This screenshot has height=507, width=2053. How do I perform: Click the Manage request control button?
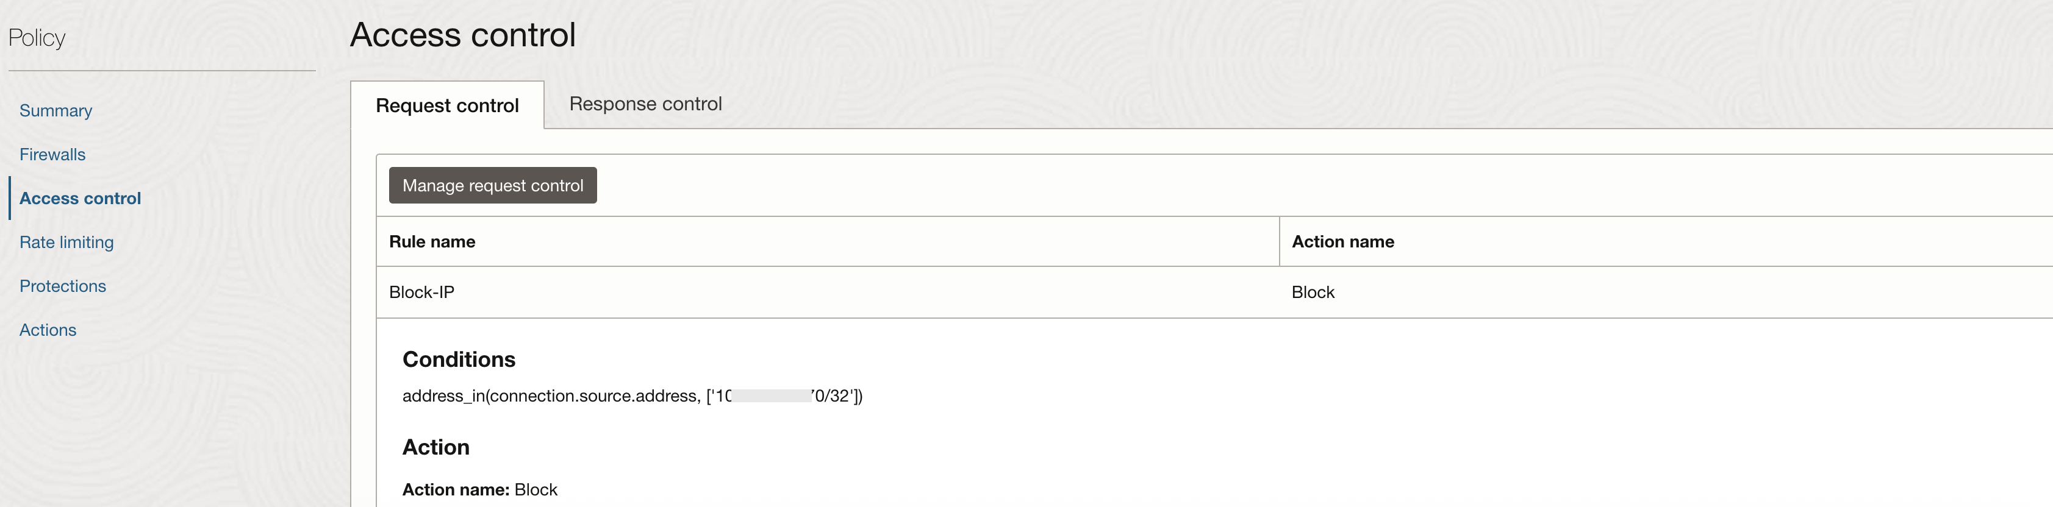[x=492, y=185]
